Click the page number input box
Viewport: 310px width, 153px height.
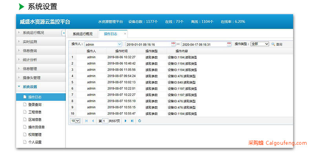click(105, 121)
